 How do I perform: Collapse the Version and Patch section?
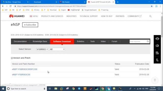12,58
